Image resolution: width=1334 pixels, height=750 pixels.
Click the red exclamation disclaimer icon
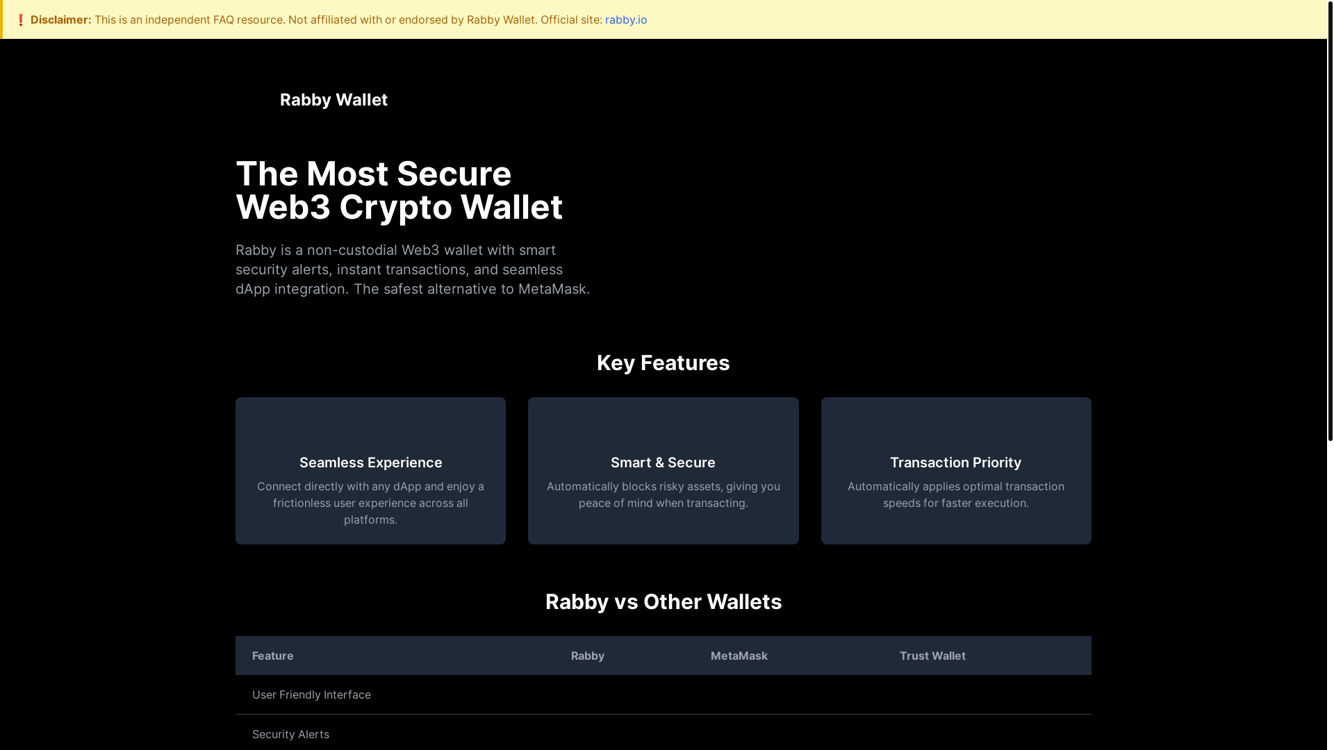point(21,19)
